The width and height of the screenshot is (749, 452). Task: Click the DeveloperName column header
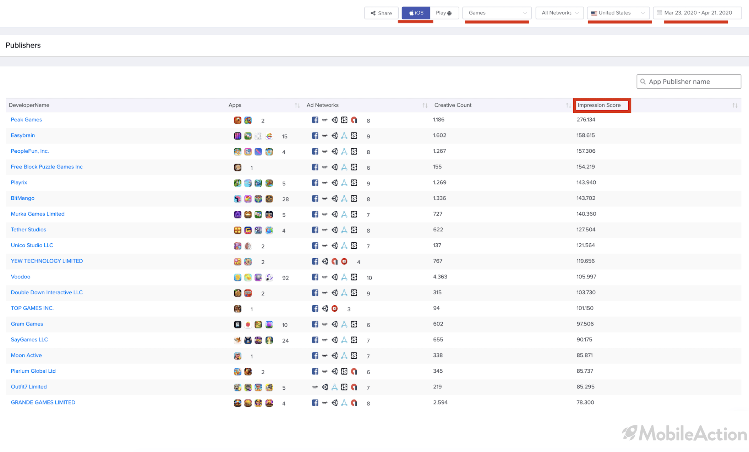click(x=29, y=105)
